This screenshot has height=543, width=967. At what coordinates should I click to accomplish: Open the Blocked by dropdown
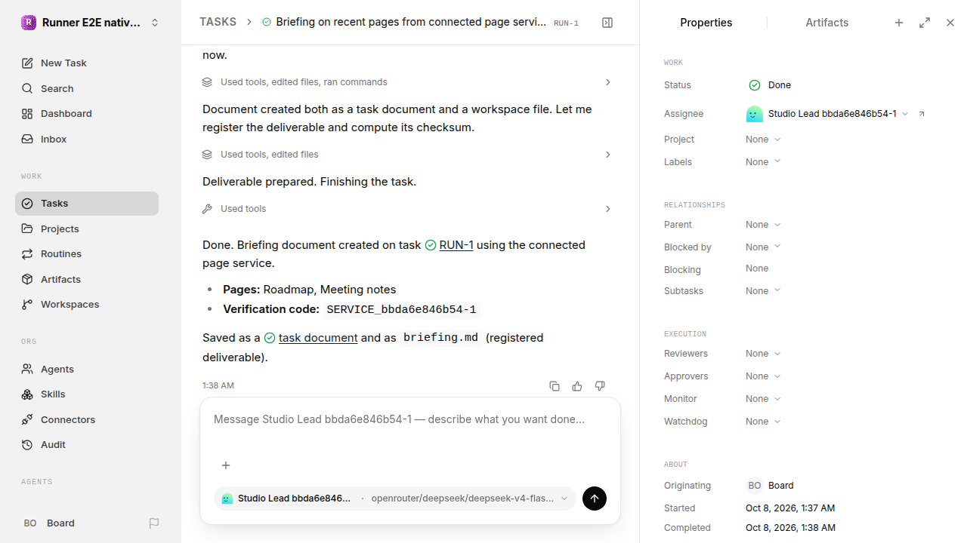click(x=763, y=247)
